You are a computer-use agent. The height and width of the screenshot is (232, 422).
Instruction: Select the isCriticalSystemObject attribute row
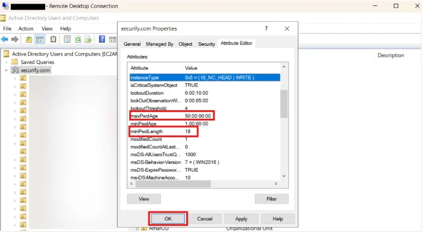point(205,85)
